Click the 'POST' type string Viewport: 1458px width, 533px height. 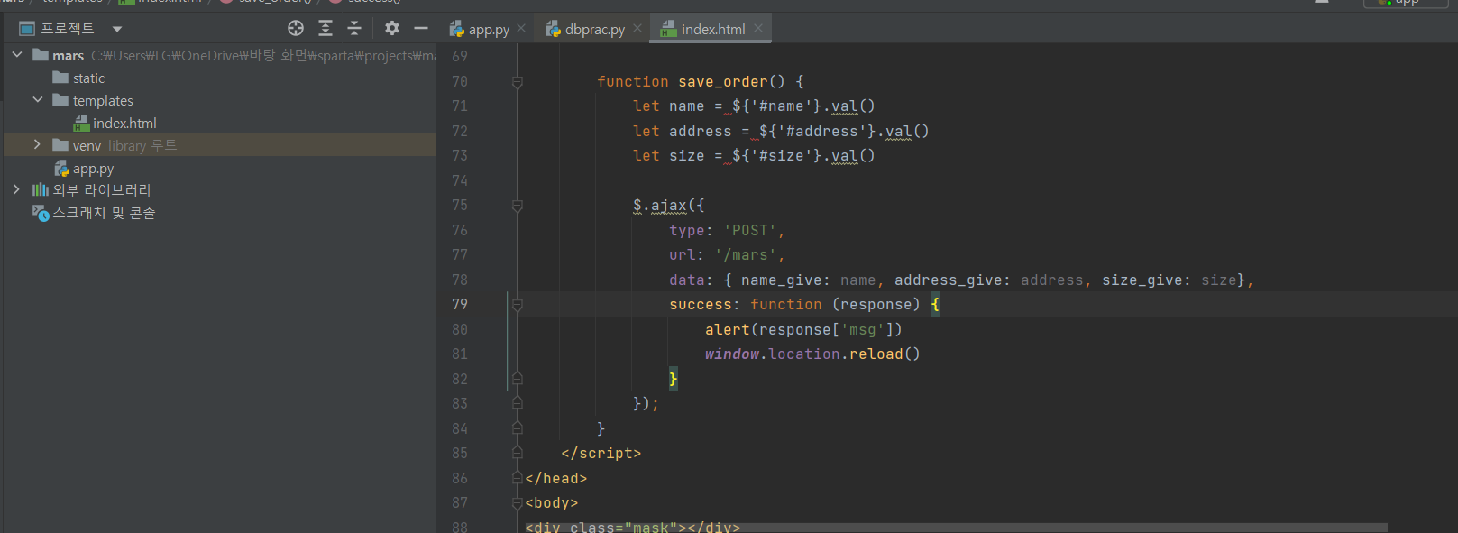click(x=749, y=230)
